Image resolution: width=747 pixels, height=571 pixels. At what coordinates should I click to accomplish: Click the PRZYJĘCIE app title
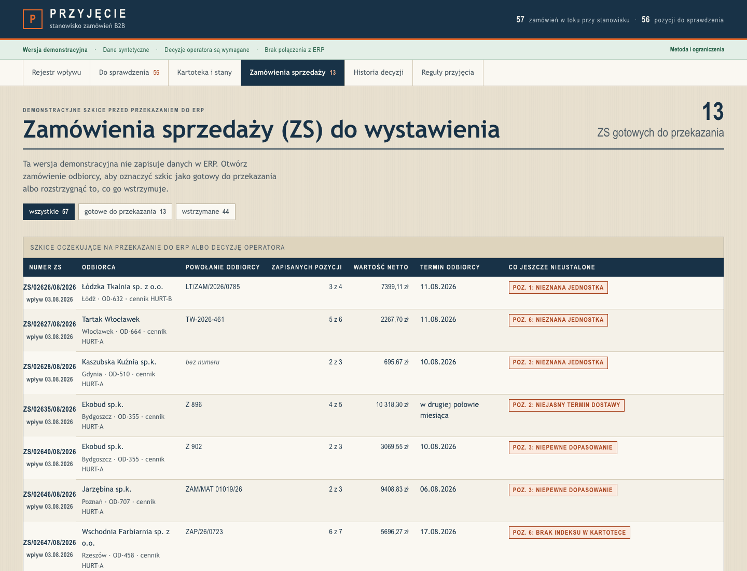click(88, 14)
